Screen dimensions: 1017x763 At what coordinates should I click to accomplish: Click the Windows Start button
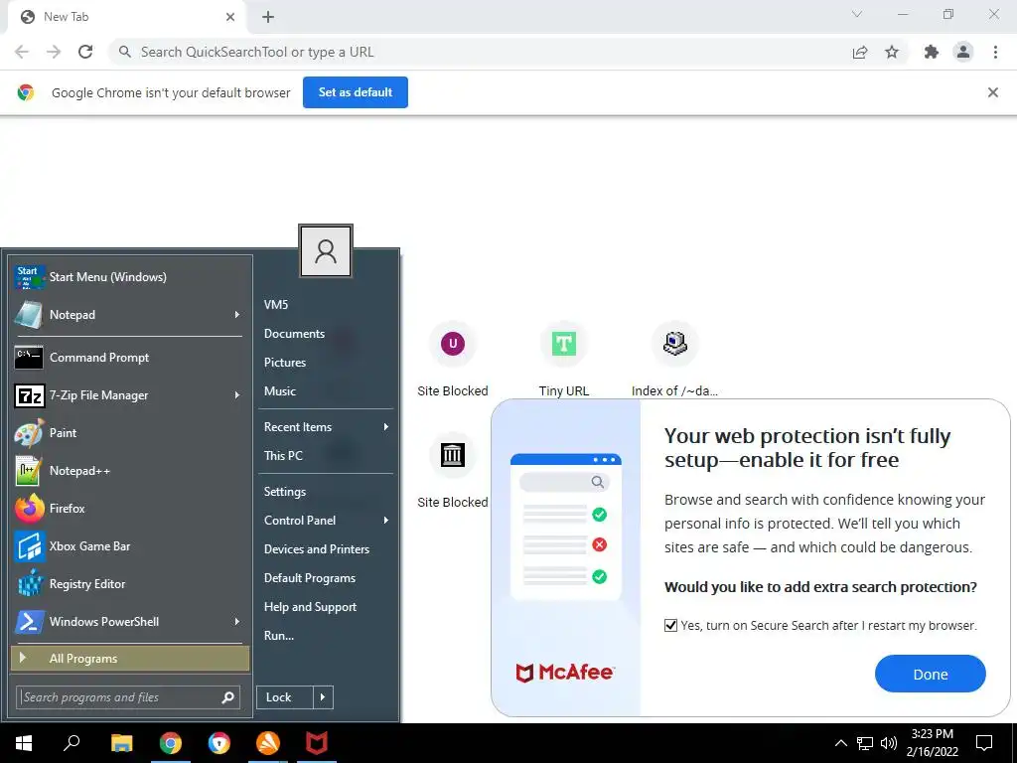click(x=24, y=743)
